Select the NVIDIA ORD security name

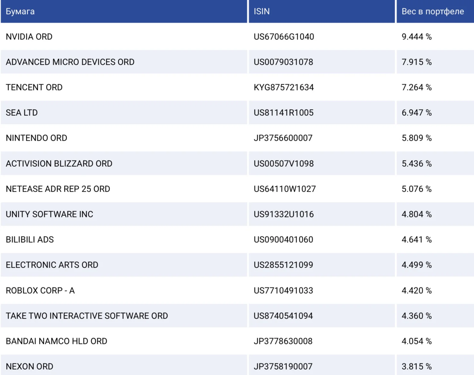29,37
